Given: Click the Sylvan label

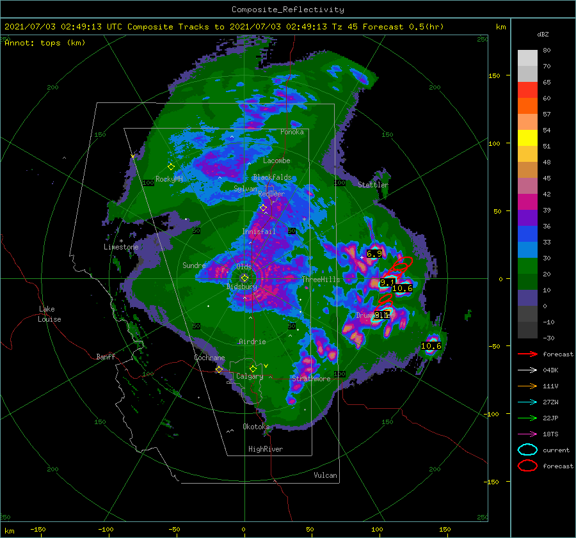Looking at the screenshot, I should click(x=245, y=189).
